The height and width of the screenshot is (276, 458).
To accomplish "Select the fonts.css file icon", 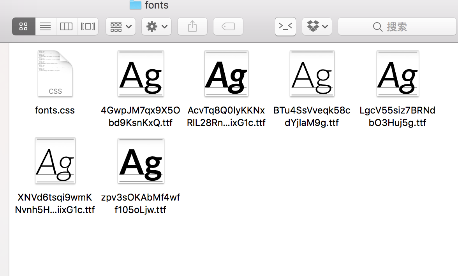I will click(x=55, y=73).
